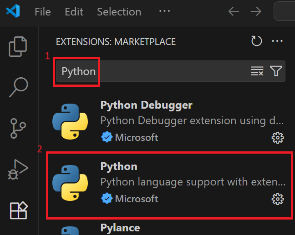
Task: Open the filter extensions menu
Action: [275, 71]
